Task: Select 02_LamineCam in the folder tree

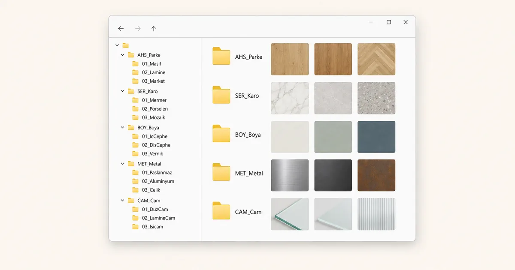Action: pos(158,218)
